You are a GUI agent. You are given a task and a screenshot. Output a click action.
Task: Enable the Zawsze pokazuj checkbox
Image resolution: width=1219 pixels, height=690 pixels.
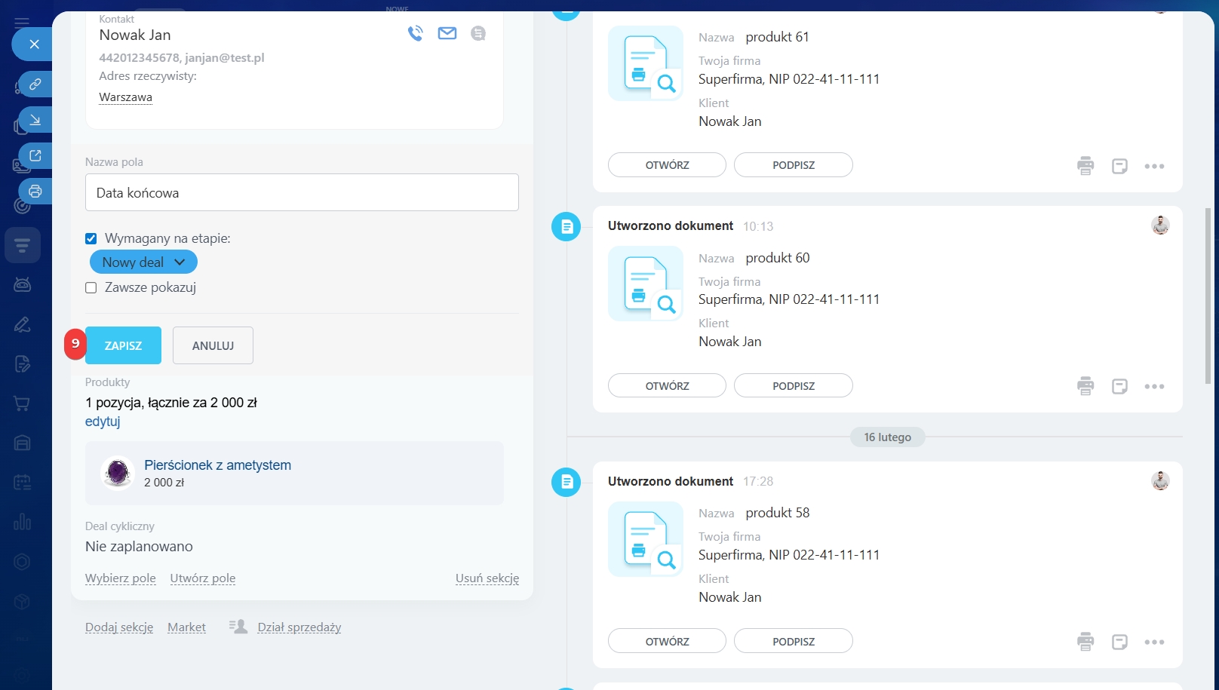pos(91,288)
